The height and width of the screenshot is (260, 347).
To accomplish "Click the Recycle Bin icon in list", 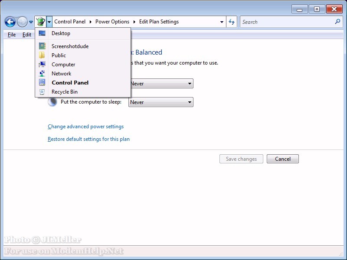I will pos(42,92).
